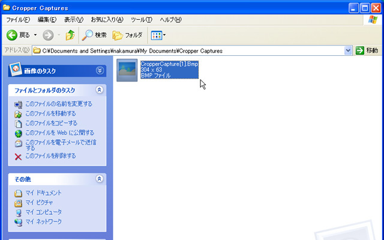Screen dimensions: 384x240
Task: Minimize the Cropper Captures window
Action: [353, 8]
